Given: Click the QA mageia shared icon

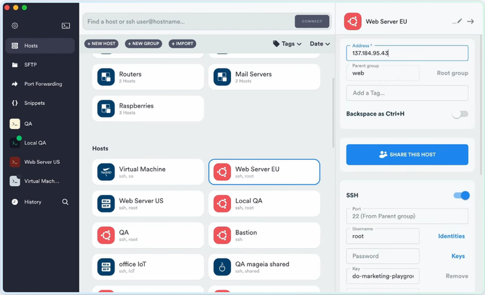Looking at the screenshot, I should pyautogui.click(x=222, y=267).
